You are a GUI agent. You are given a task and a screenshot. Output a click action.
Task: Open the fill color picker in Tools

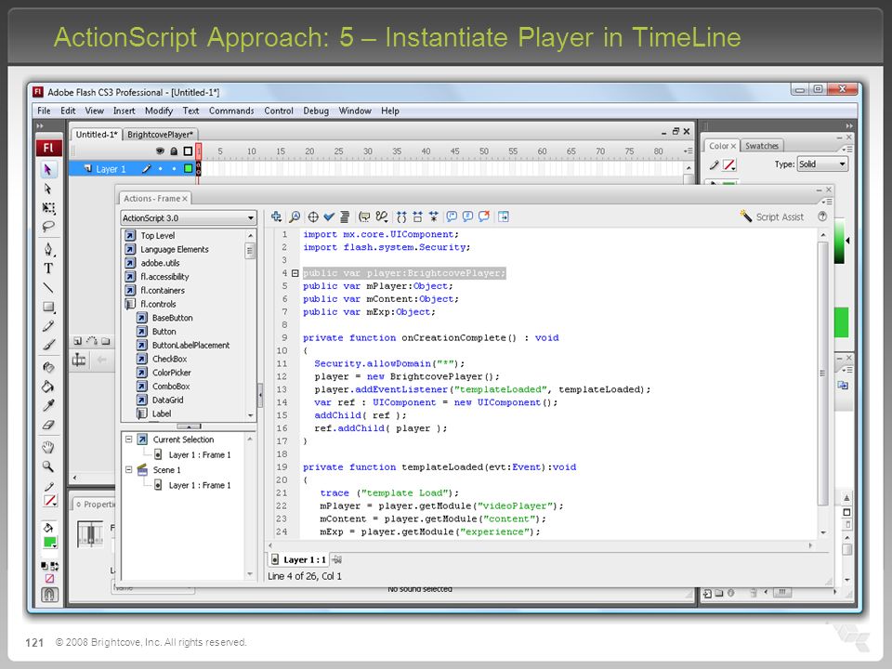(49, 543)
